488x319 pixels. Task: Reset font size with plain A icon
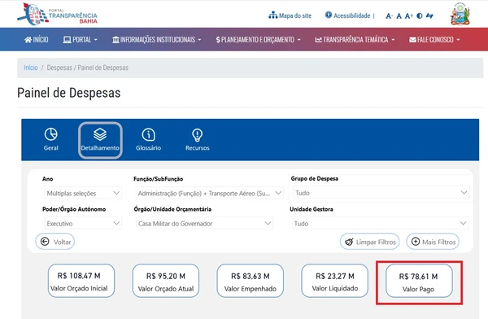399,16
